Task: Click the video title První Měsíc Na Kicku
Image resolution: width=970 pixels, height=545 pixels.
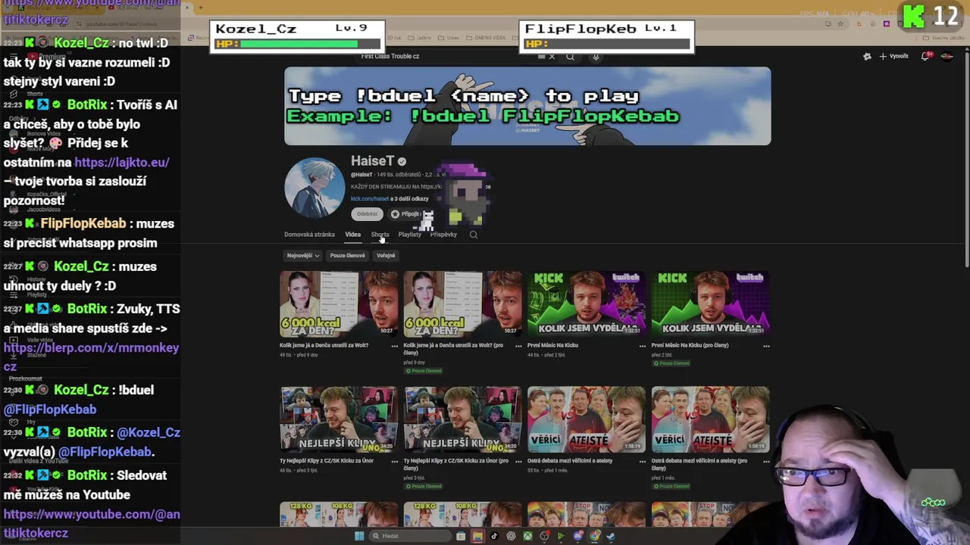Action: pos(552,345)
